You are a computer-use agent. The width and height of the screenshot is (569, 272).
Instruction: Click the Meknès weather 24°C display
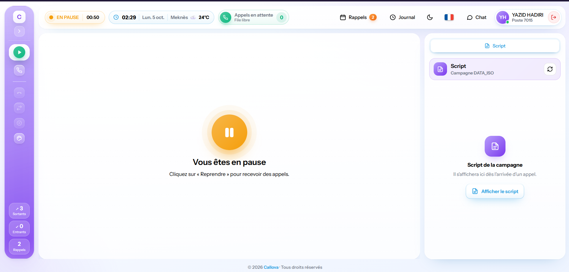pos(190,18)
